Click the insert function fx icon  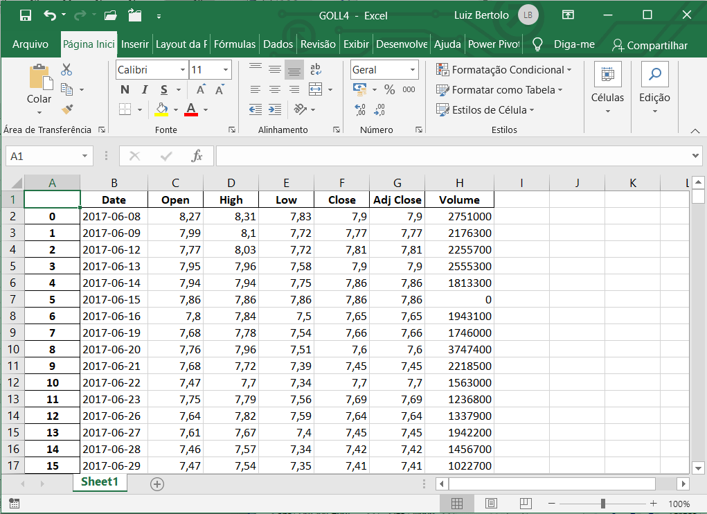[x=197, y=156]
